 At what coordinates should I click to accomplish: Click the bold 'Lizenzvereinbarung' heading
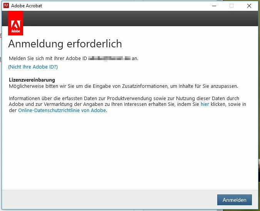point(32,80)
